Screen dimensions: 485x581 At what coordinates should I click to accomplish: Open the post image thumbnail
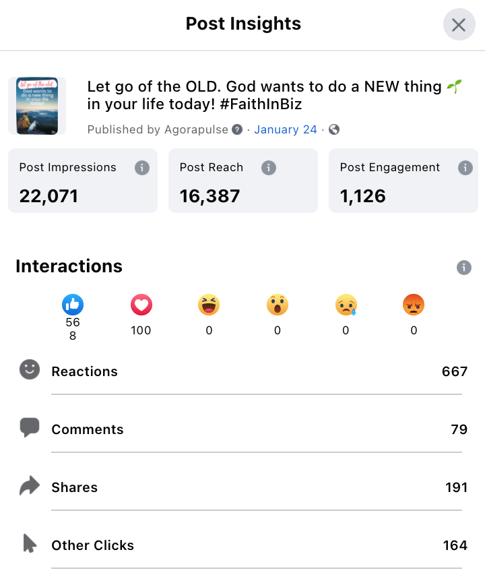(37, 106)
